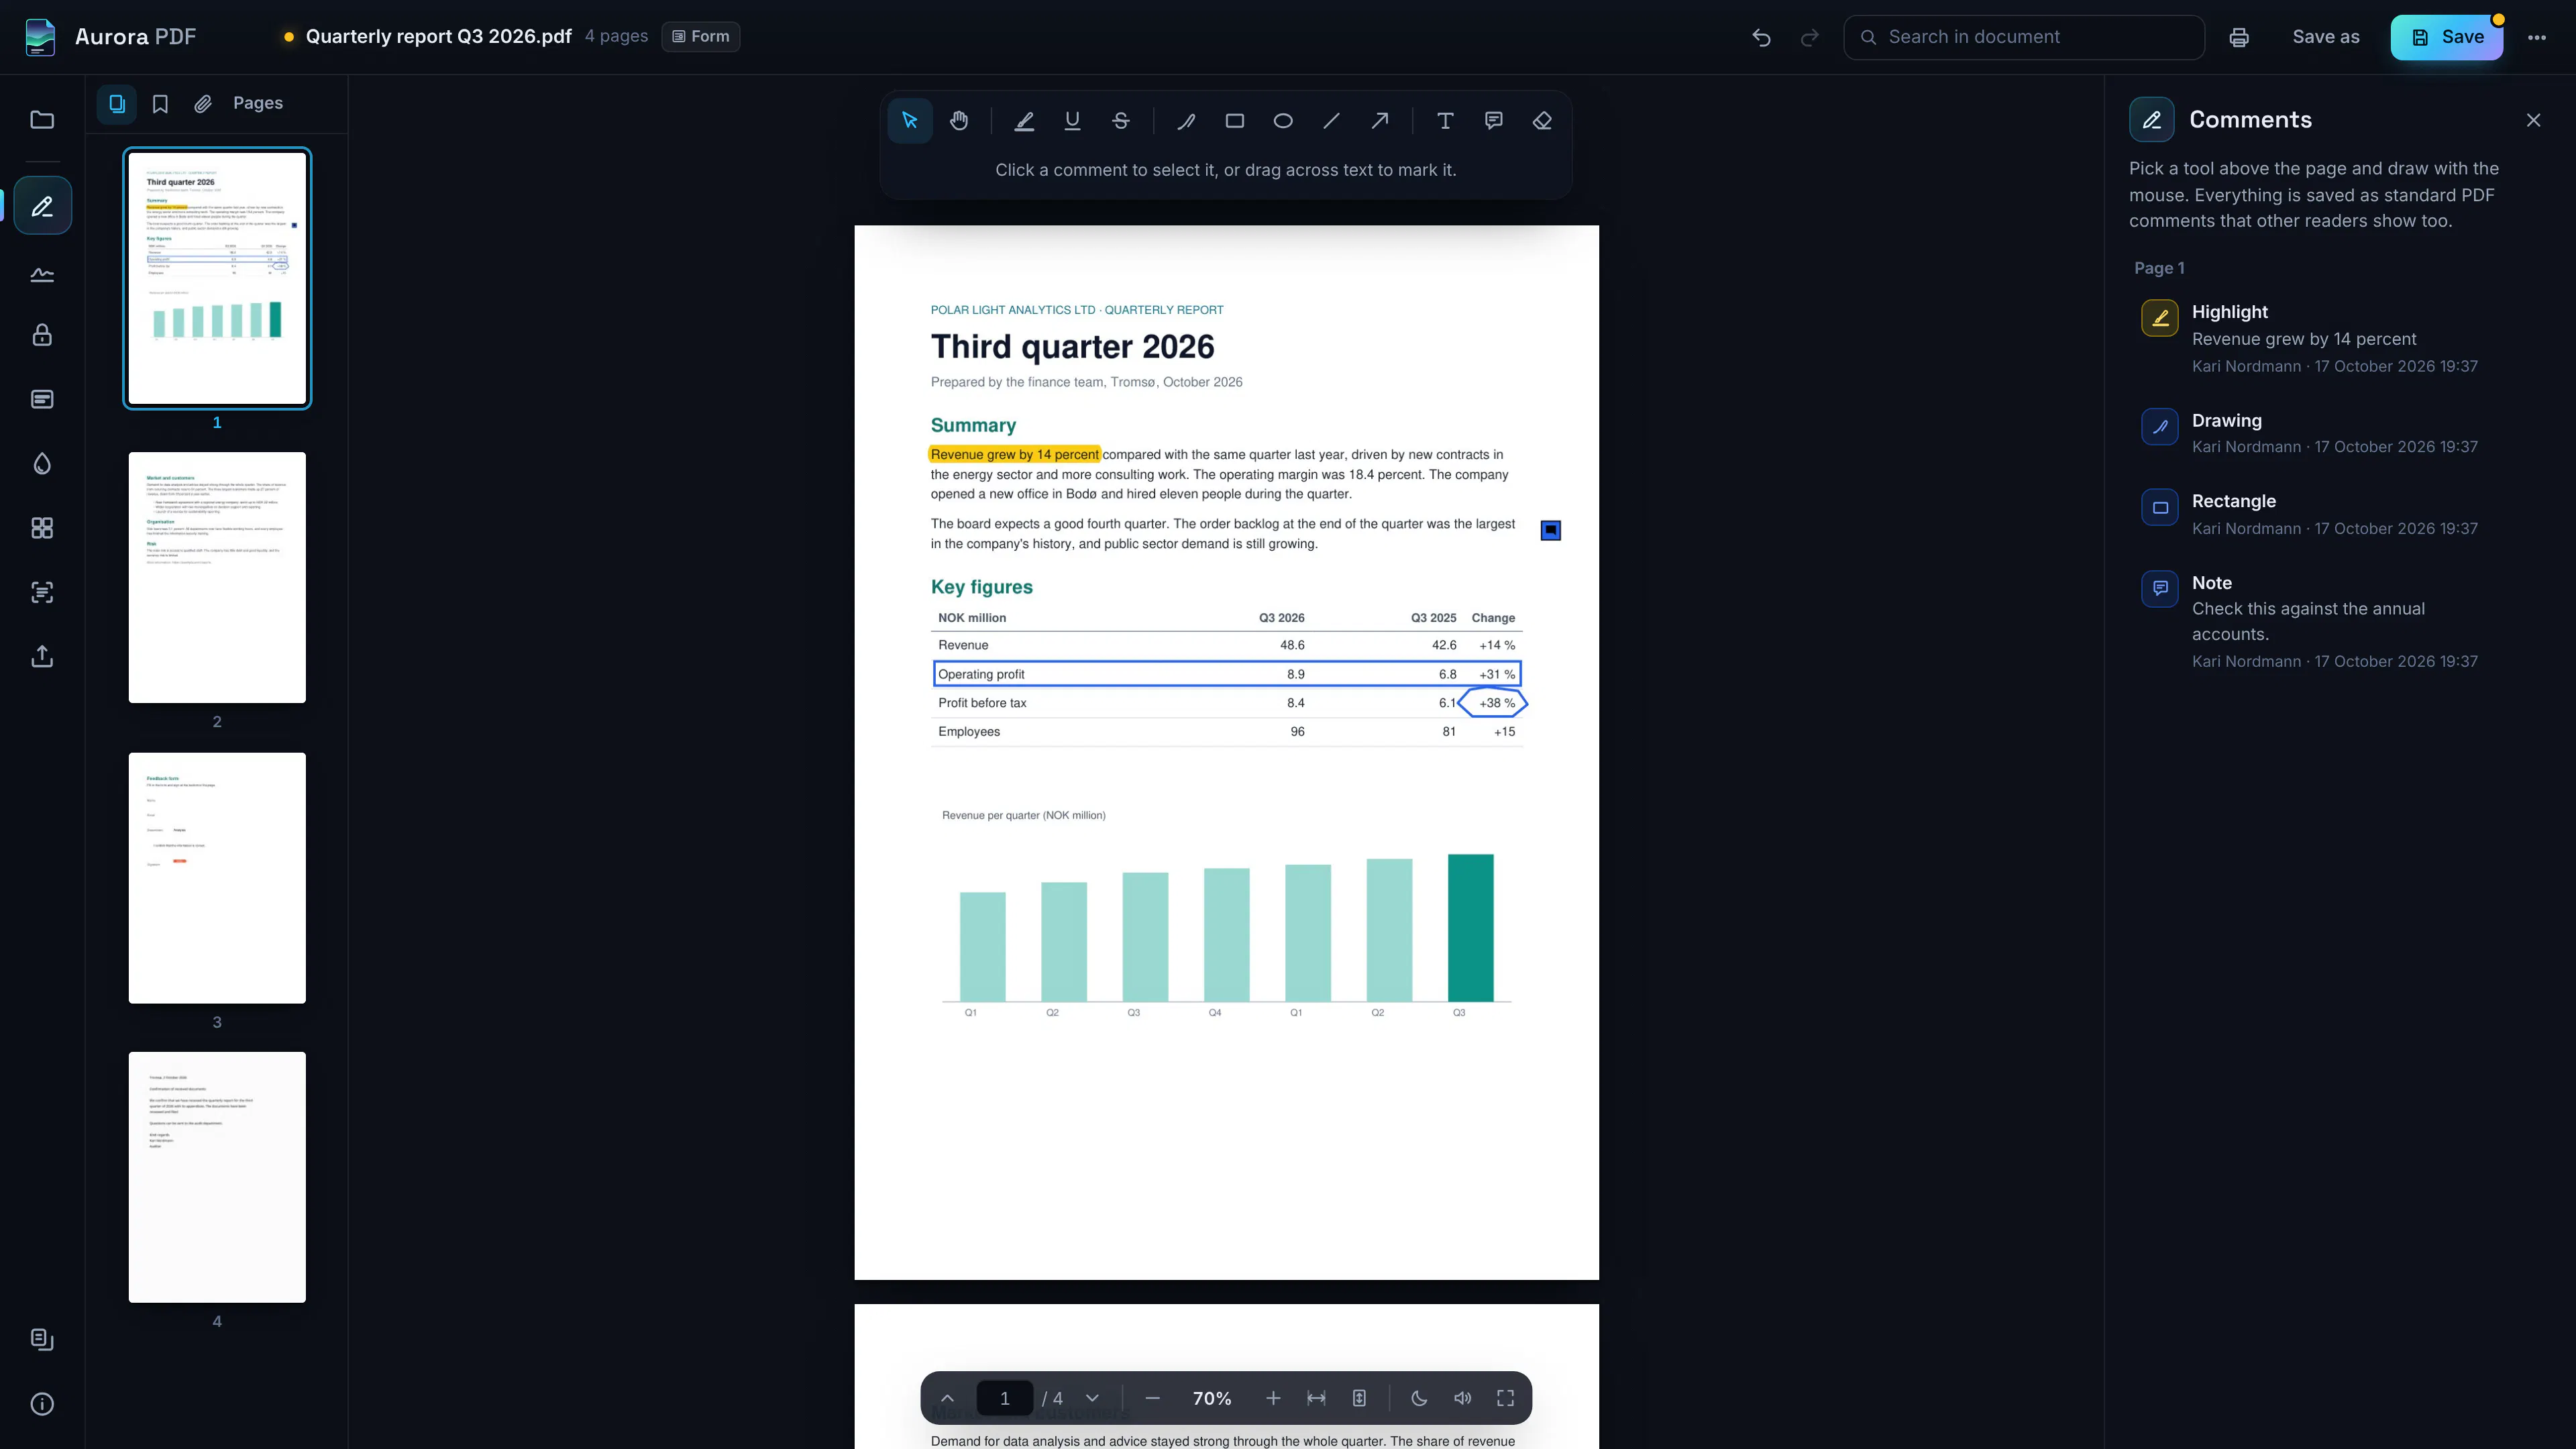Select the text box tool
This screenshot has width=2576, height=1449.
click(x=1445, y=121)
